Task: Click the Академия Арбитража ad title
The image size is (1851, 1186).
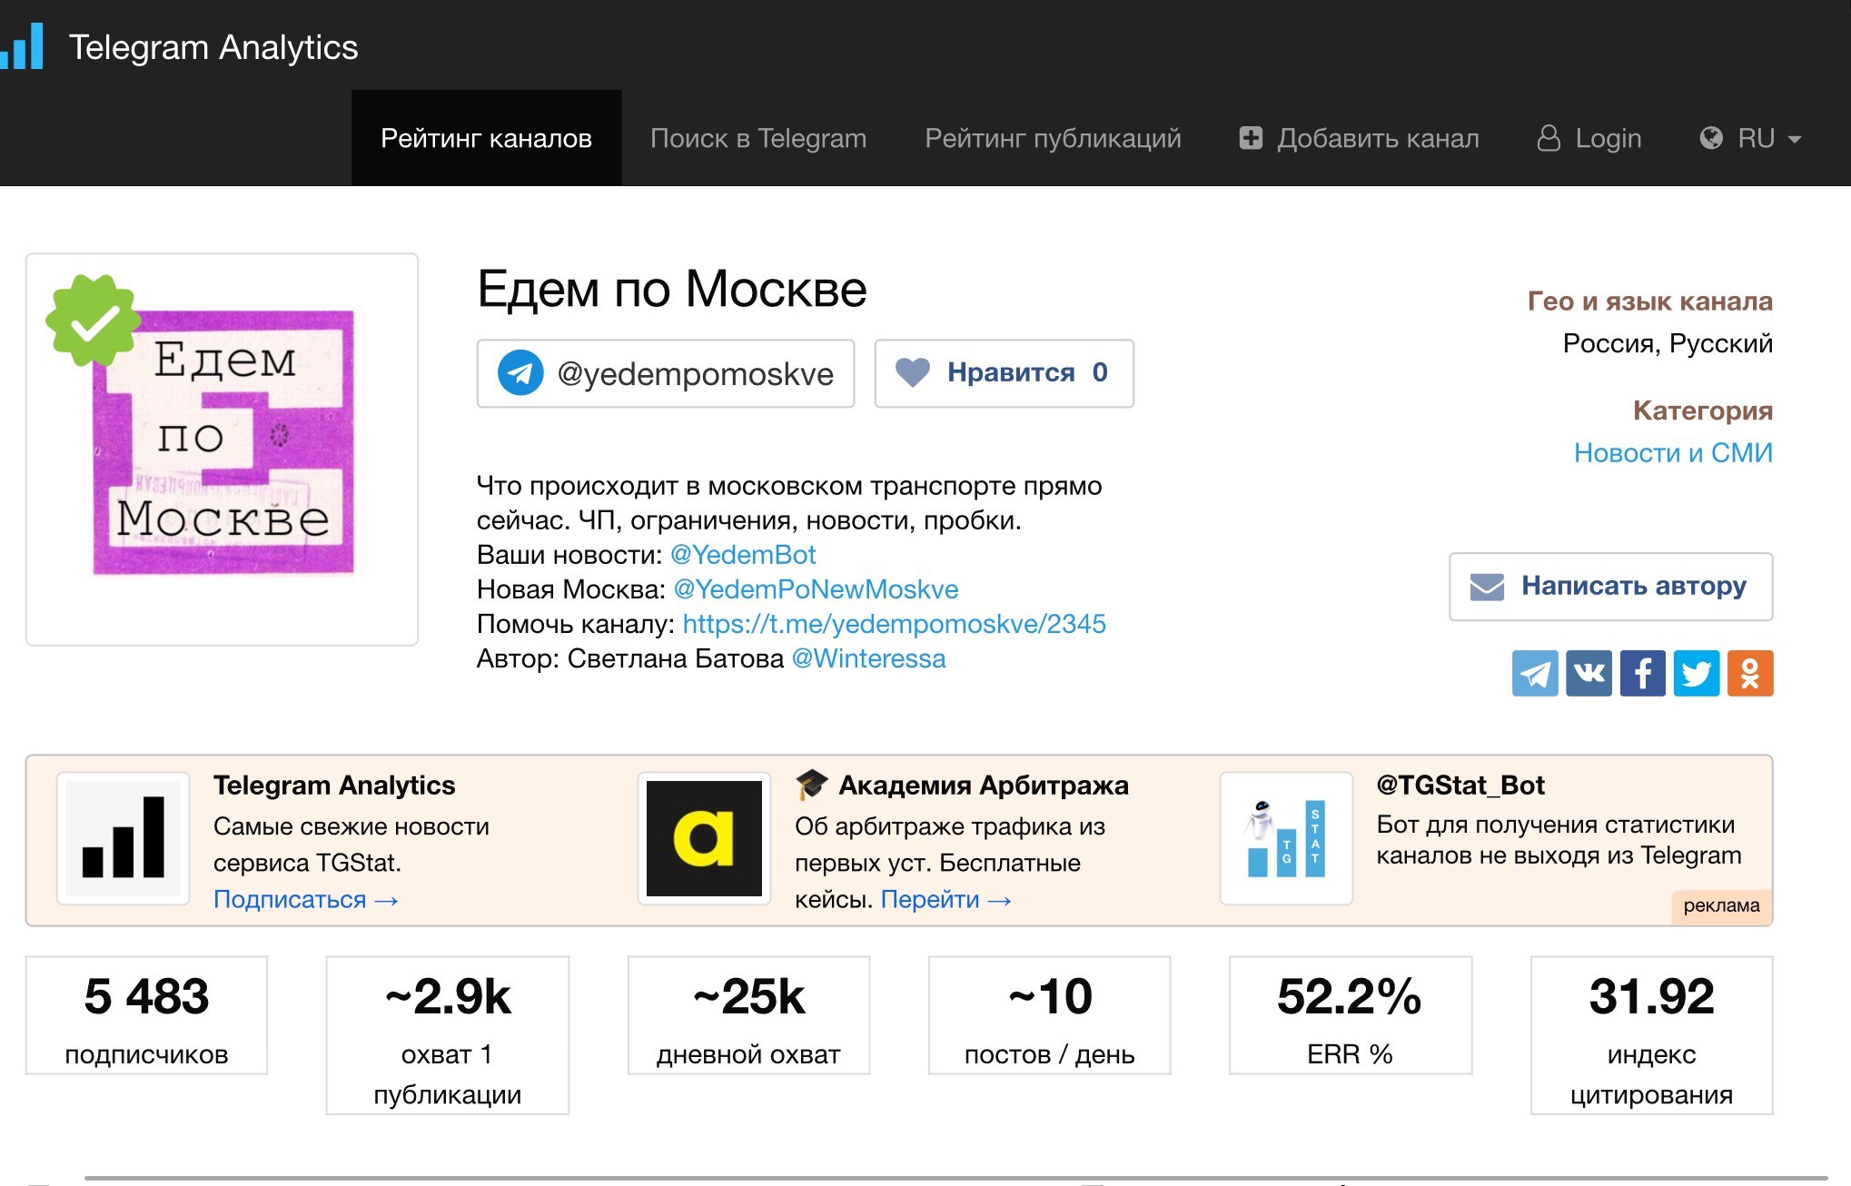Action: click(984, 785)
